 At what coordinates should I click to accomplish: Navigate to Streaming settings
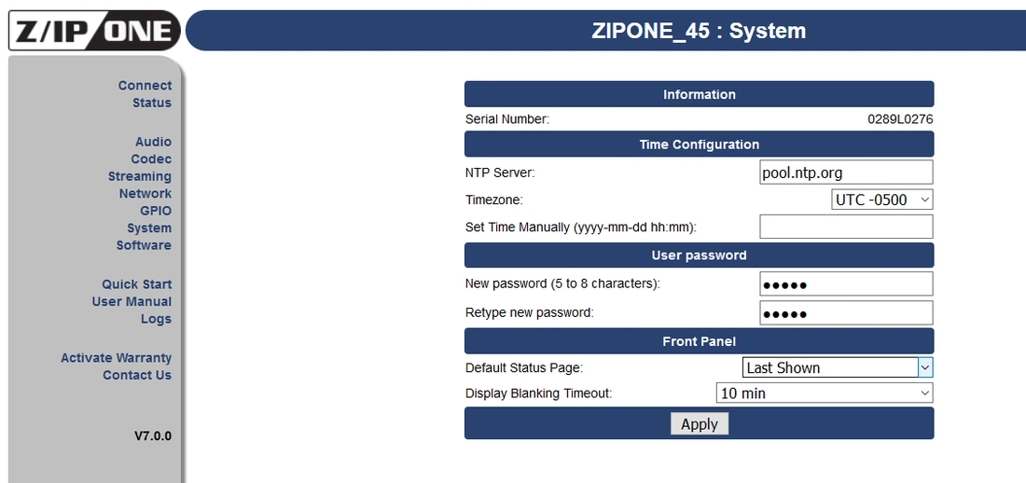coord(139,176)
